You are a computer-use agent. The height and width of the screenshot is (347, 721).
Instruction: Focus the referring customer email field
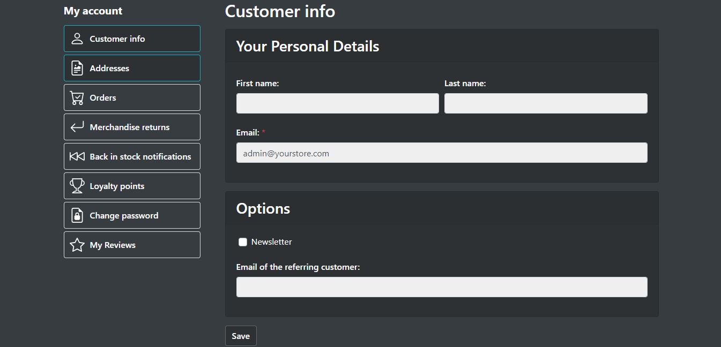pos(442,287)
